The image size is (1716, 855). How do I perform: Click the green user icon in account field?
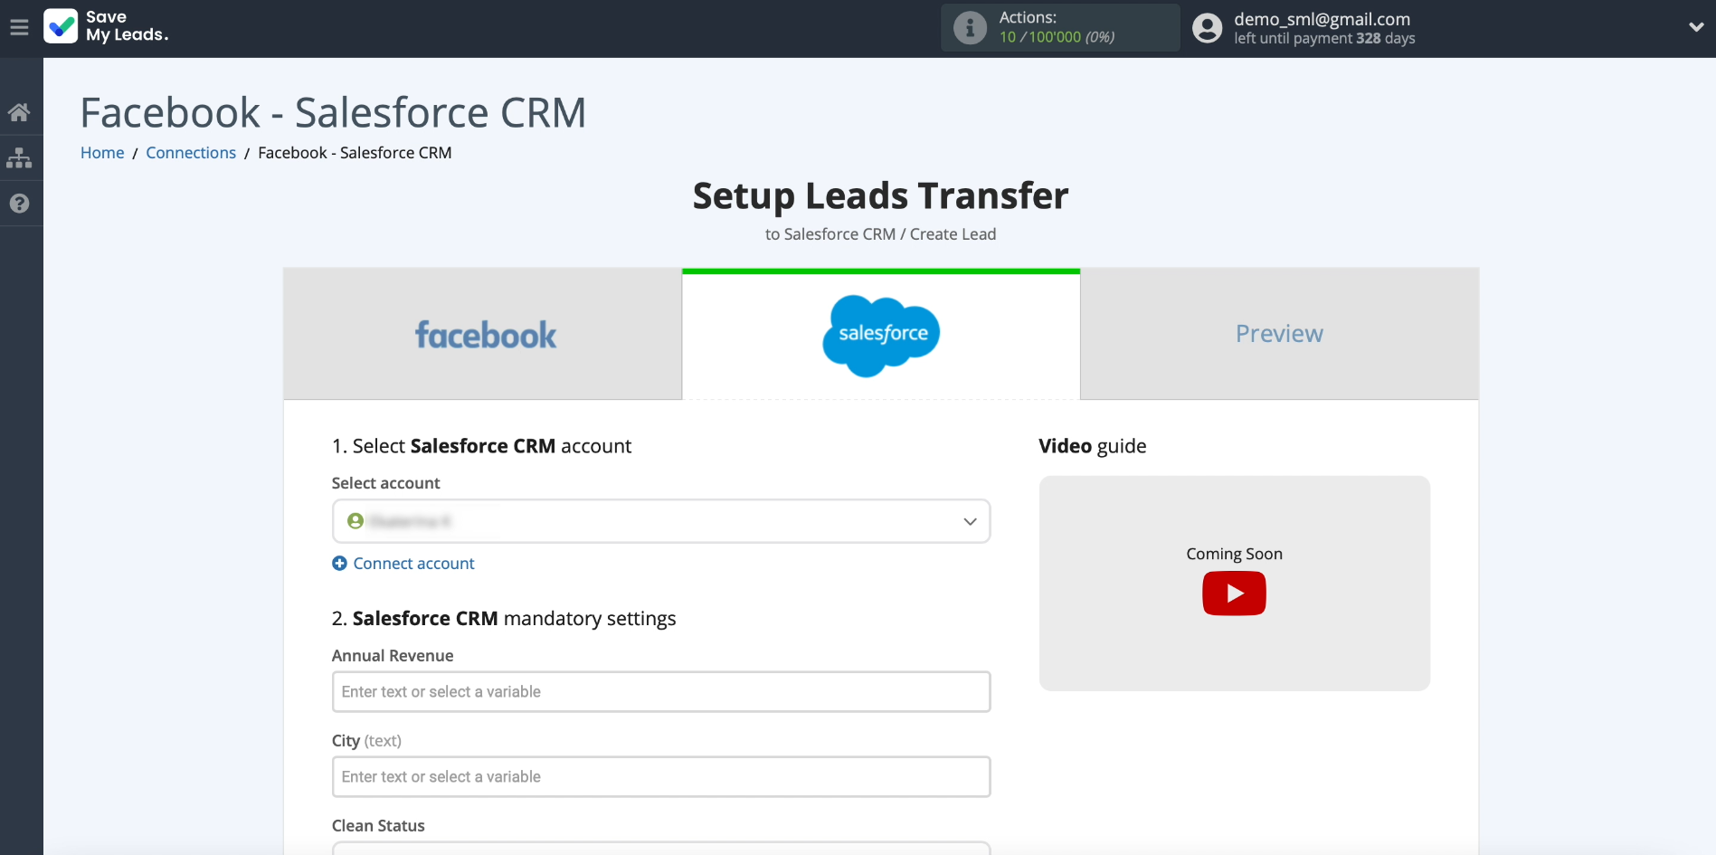point(356,521)
